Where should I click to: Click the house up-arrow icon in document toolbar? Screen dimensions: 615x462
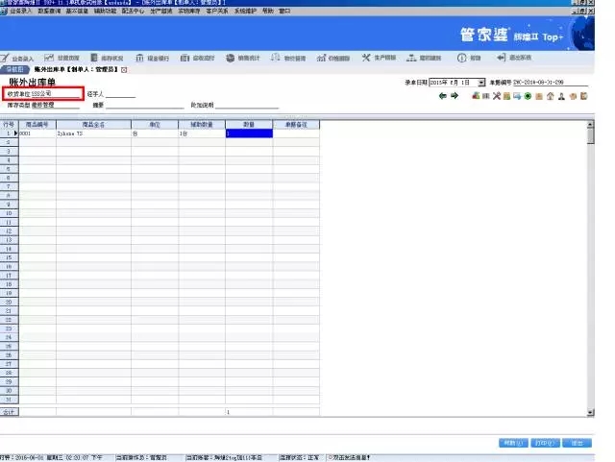click(551, 96)
